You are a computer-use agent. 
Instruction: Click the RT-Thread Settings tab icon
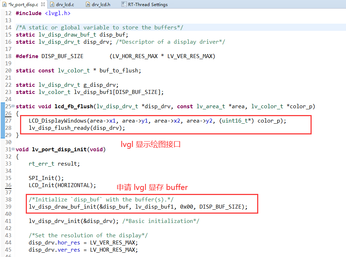click(x=124, y=5)
